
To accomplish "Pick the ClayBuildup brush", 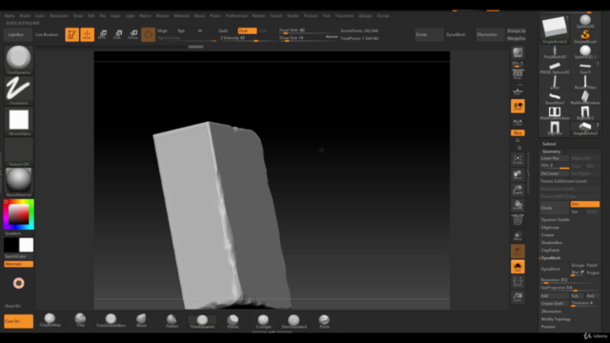I will [50, 320].
